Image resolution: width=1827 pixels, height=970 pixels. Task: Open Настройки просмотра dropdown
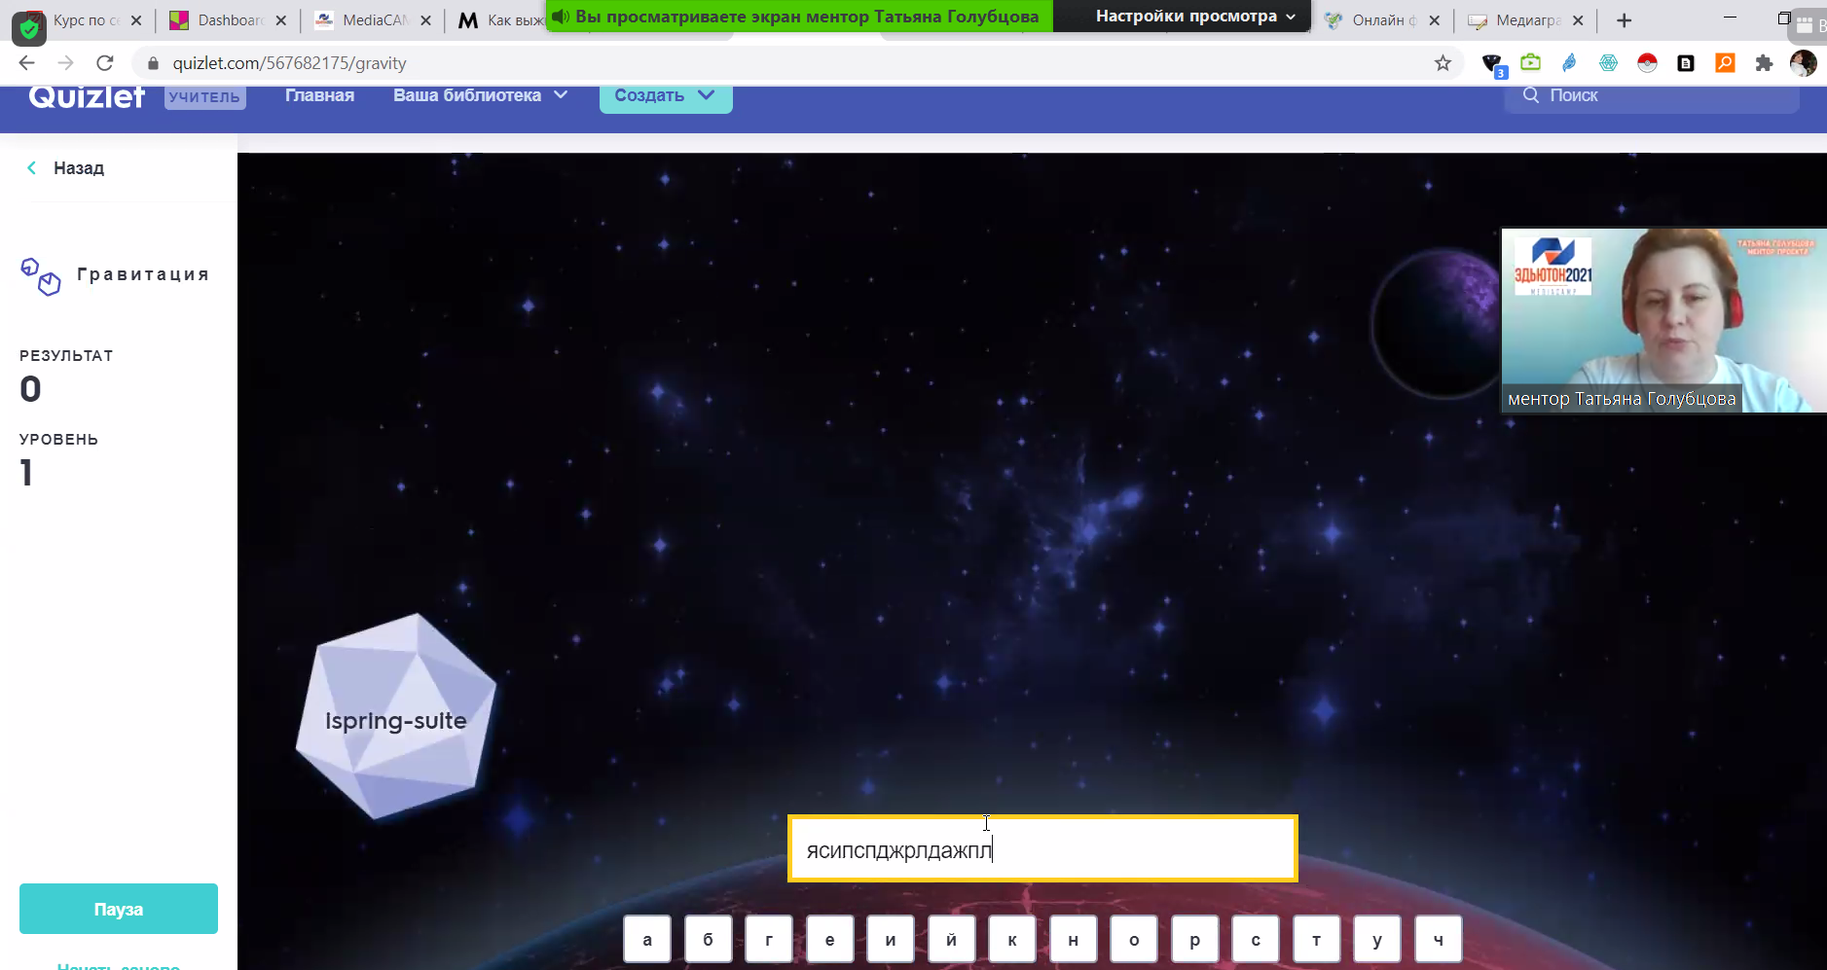pos(1195,16)
